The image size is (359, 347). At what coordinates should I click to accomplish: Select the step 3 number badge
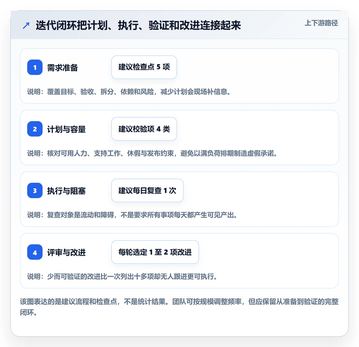(35, 190)
